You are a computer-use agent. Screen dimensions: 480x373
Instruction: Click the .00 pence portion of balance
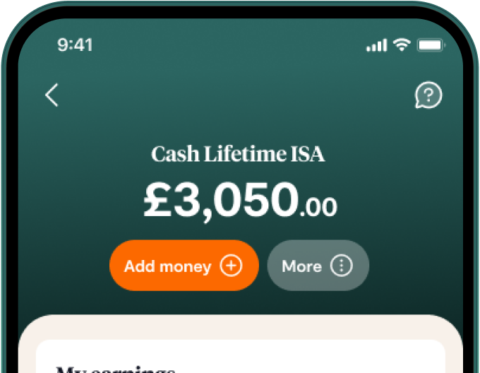pos(318,207)
